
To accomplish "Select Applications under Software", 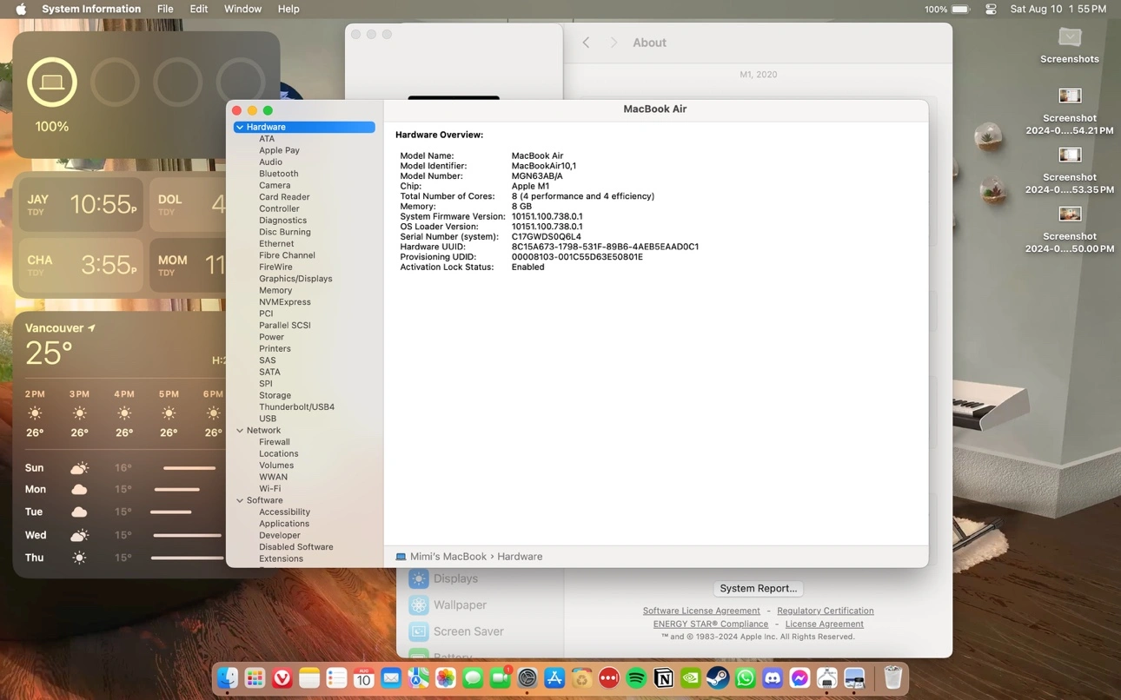I will [x=284, y=525].
